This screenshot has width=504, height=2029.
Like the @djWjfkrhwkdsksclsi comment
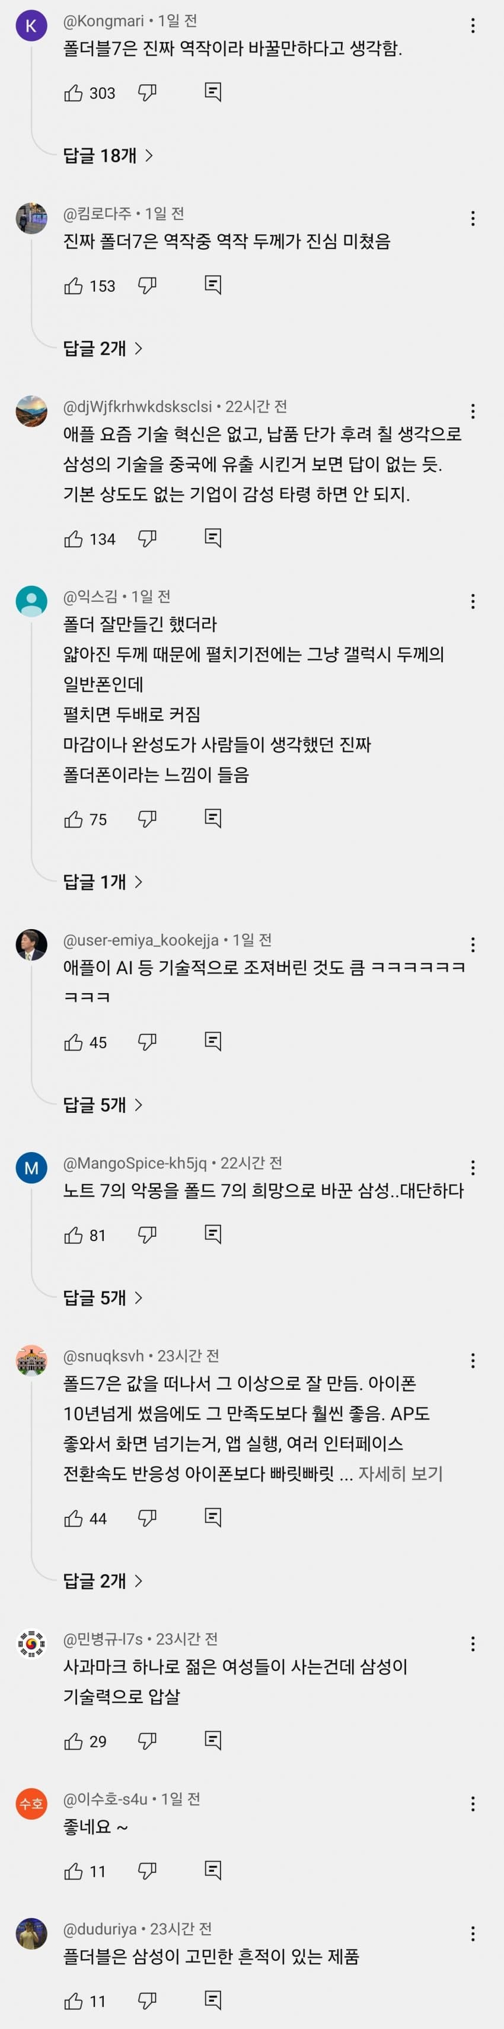(74, 540)
